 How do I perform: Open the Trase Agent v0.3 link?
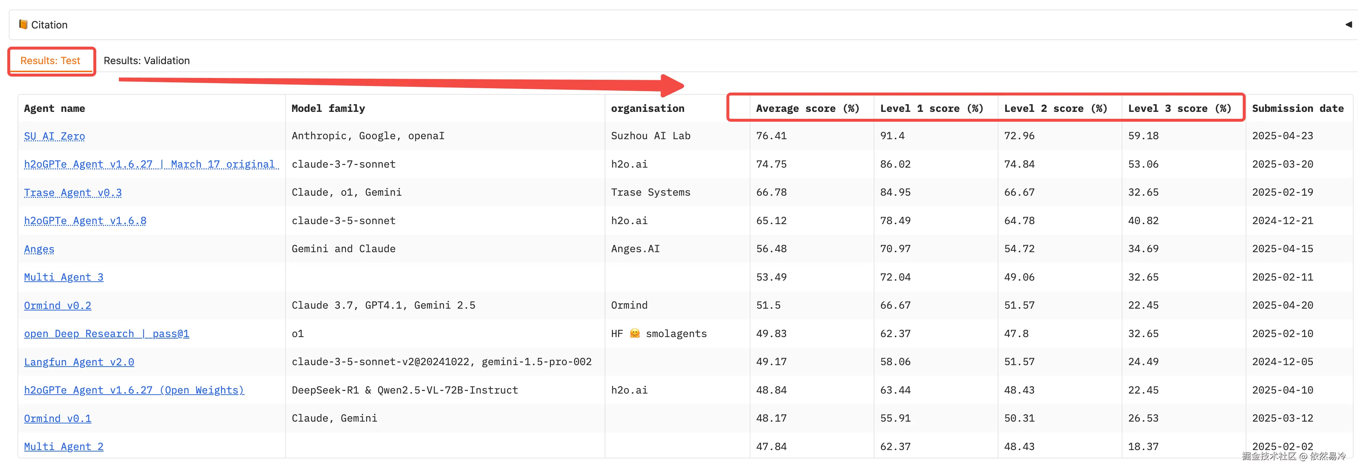tap(73, 193)
